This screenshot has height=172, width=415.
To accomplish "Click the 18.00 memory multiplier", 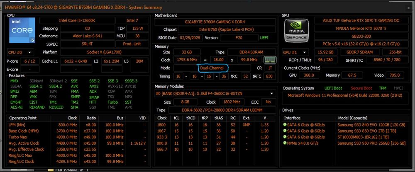I will (x=219, y=60).
